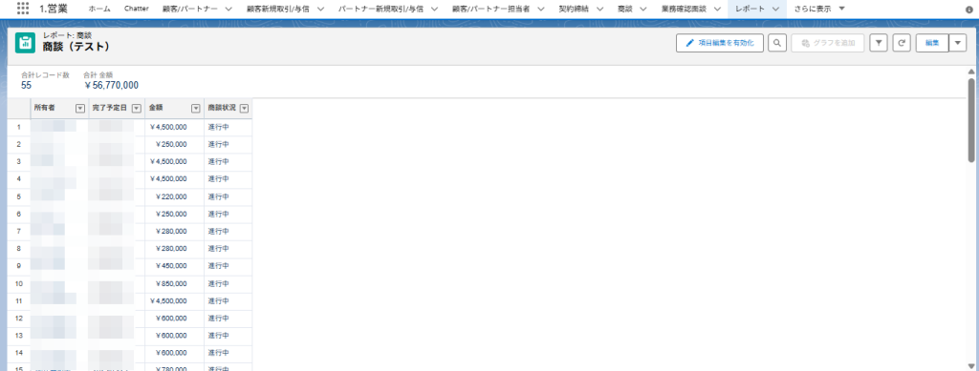The height and width of the screenshot is (371, 979).
Task: Open the 業務確認面談 tab
Action: coord(684,9)
